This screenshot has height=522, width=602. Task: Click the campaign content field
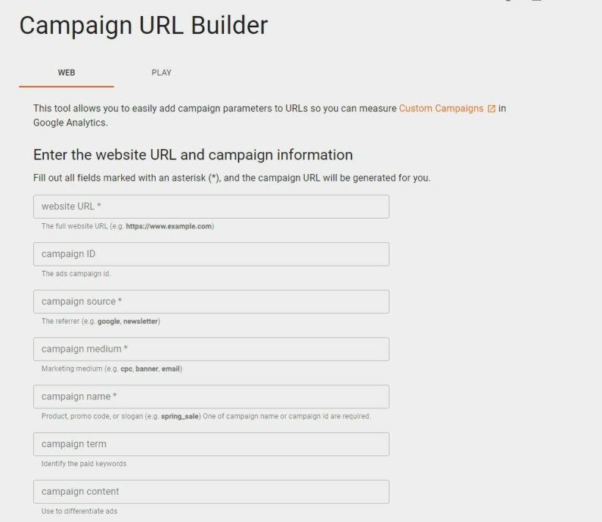click(210, 491)
